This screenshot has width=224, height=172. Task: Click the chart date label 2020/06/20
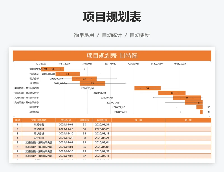(x=107, y=98)
